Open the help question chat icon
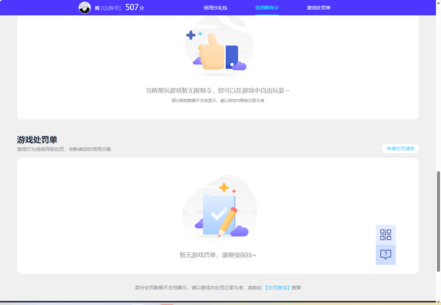This screenshot has width=441, height=305. click(x=386, y=255)
